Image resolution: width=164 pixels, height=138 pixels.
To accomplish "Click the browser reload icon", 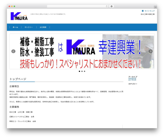I will coord(107,6).
